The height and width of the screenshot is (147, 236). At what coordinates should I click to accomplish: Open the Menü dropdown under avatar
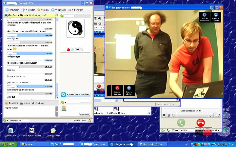coord(79,50)
